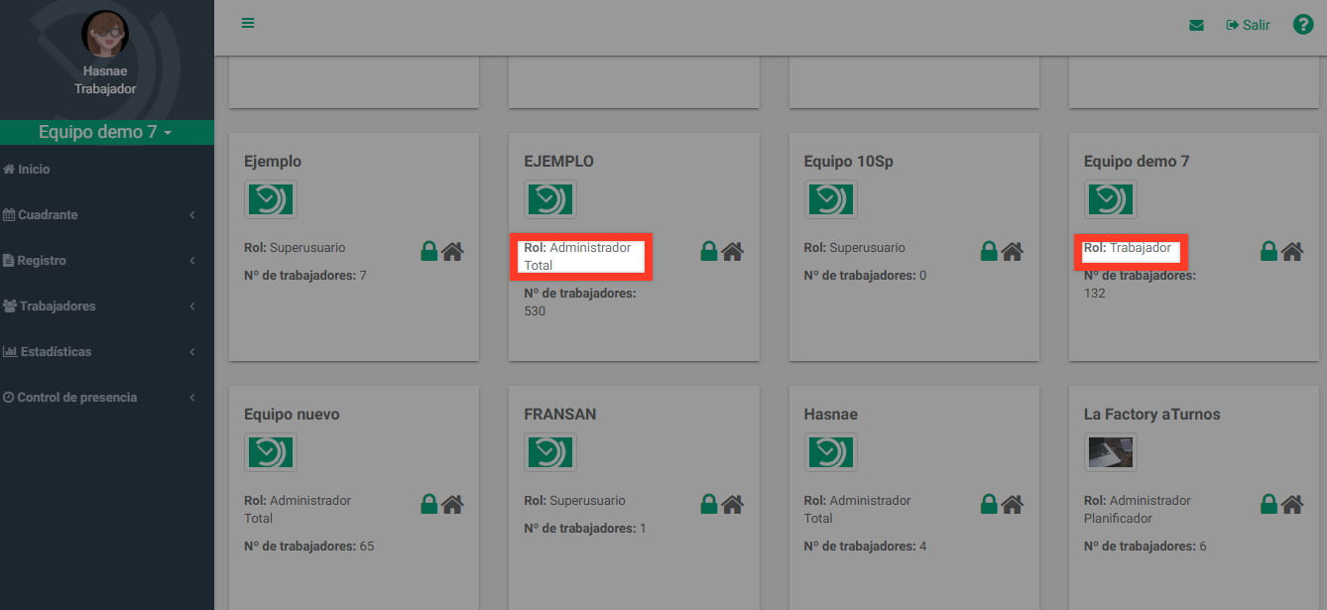Open the Equipo 10Sp team logo

(830, 199)
